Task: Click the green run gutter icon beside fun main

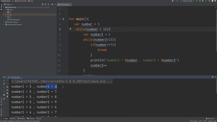Action: pyautogui.click(x=63, y=19)
